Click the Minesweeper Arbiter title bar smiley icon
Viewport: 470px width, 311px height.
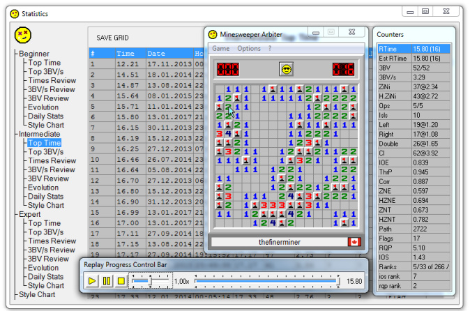click(x=213, y=34)
